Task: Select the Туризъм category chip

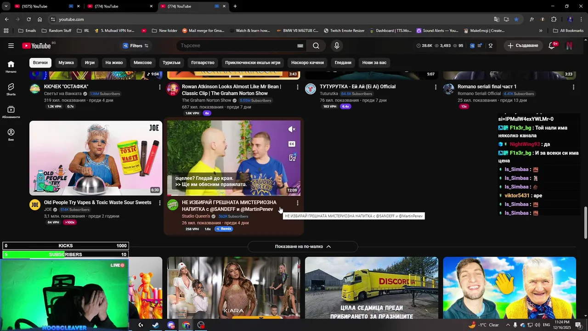Action: 171,63
